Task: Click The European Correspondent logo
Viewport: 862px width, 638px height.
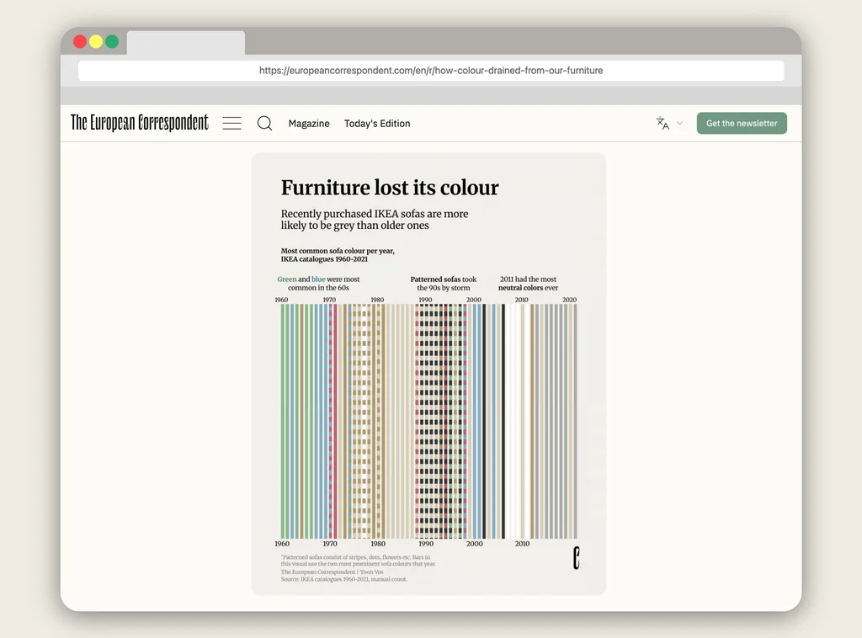Action: [x=140, y=123]
